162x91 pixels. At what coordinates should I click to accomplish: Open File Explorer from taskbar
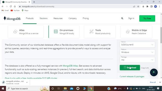[65, 88]
